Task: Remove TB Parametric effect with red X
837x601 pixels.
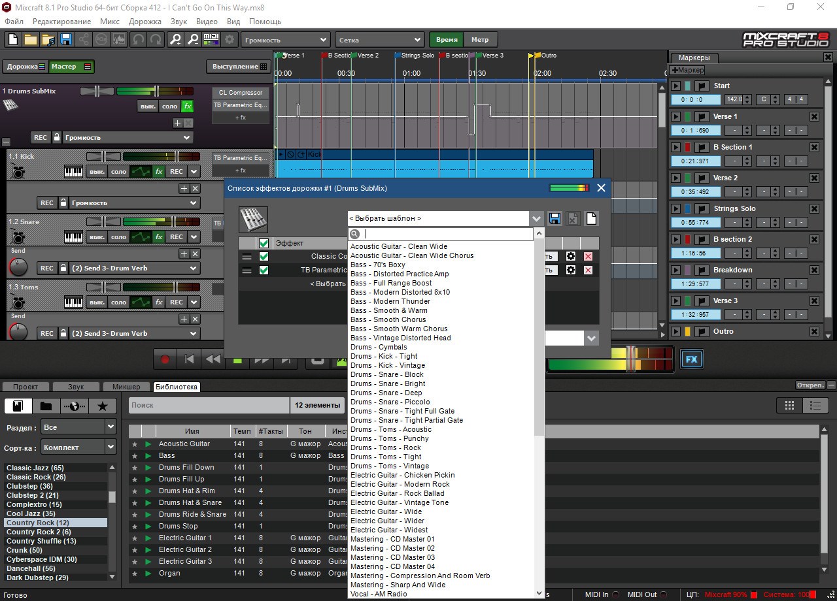Action: (588, 270)
